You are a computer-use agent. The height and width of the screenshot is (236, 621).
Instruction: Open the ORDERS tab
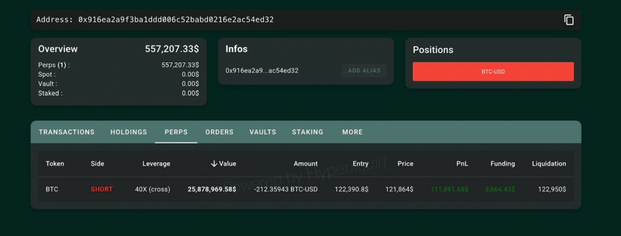(x=220, y=132)
